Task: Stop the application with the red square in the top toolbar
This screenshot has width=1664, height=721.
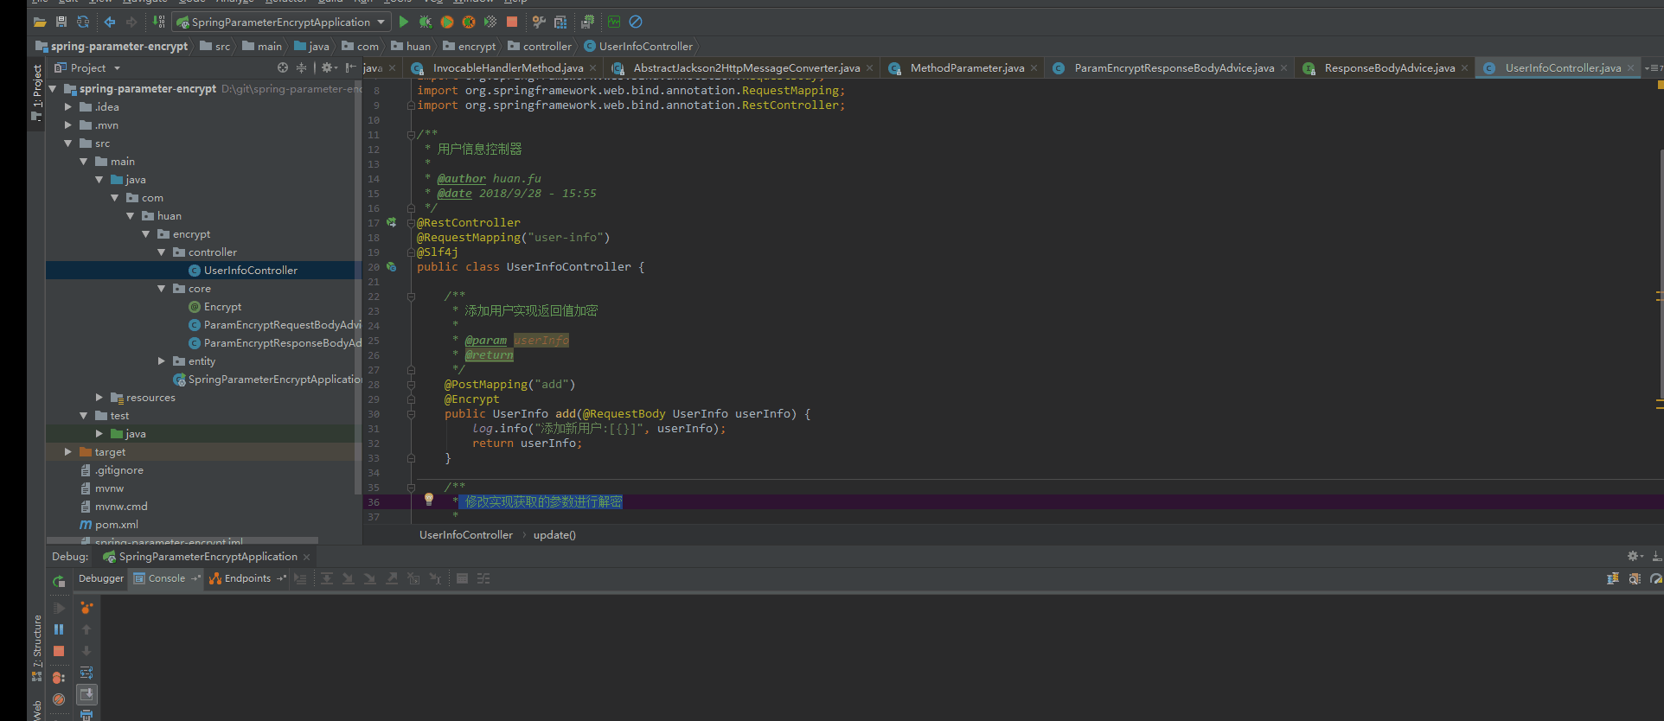Action: 512,22
